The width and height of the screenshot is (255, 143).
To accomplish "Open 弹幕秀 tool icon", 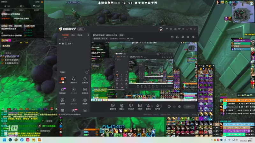I will point(85,101).
